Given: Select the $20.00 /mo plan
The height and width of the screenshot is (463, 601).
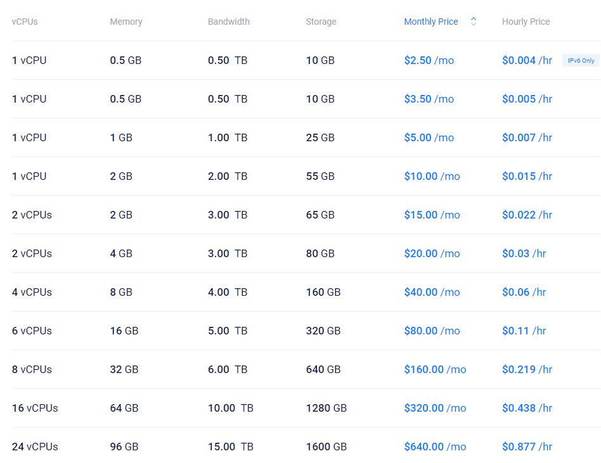Looking at the screenshot, I should tap(432, 254).
